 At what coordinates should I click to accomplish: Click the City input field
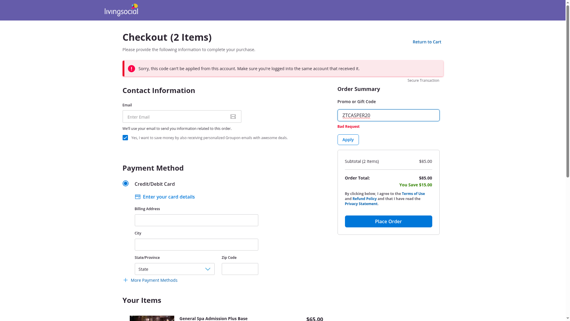pos(197,245)
